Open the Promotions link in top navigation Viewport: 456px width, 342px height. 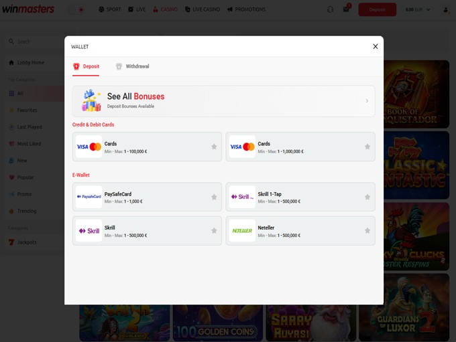[x=246, y=9]
